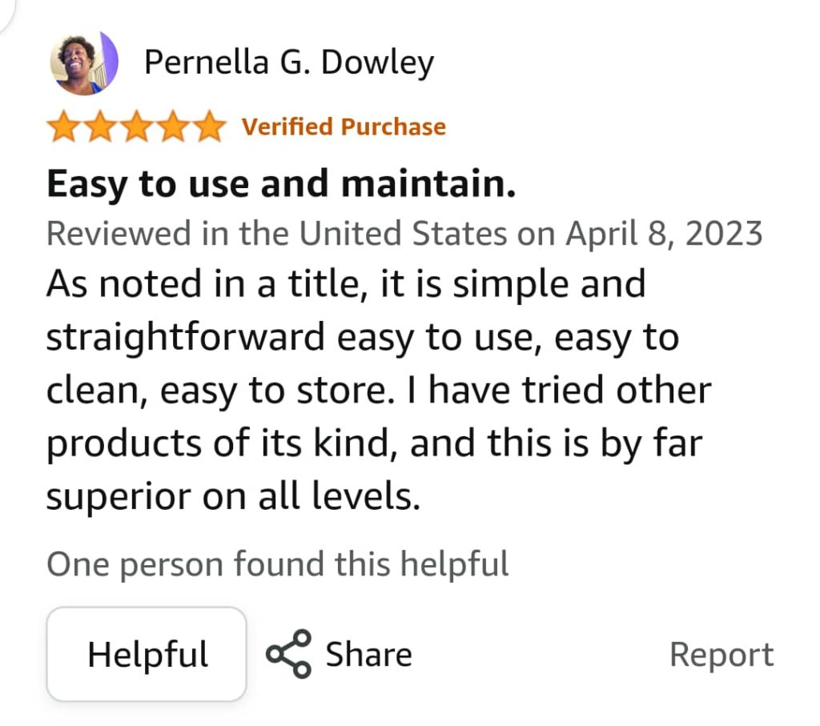The image size is (820, 726).
Task: Open Pernella G. Dowley's profile avatar
Action: (x=83, y=62)
